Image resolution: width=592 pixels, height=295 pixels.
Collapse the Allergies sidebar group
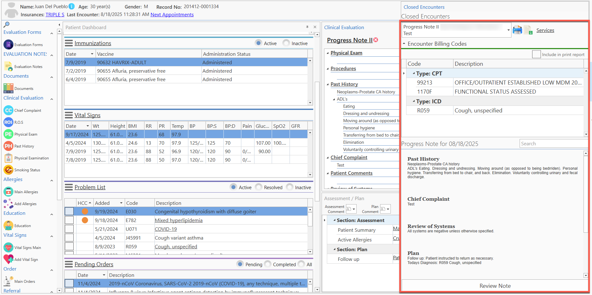point(52,180)
